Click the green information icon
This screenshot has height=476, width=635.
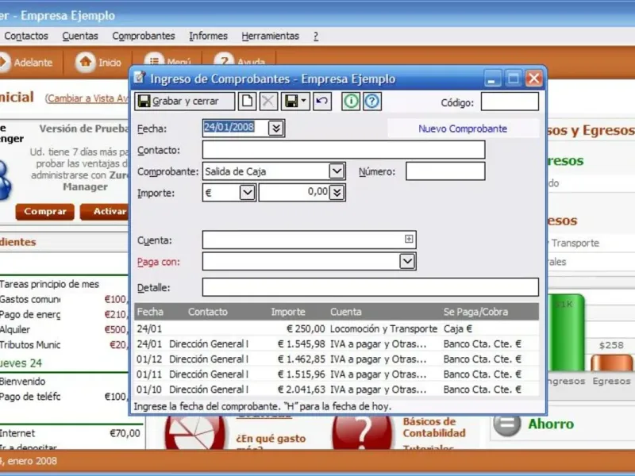351,102
